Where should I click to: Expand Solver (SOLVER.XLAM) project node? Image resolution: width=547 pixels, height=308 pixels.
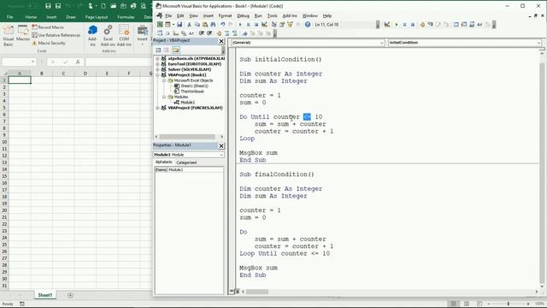(x=157, y=69)
